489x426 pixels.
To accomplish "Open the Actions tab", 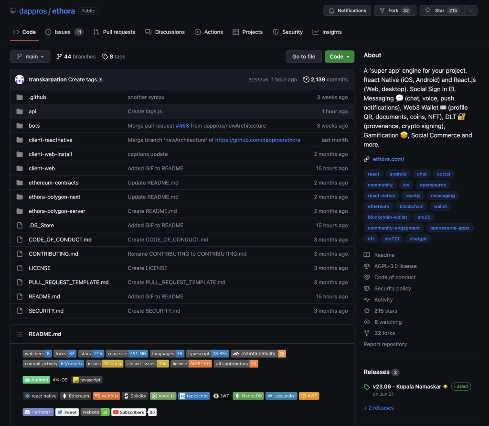I will point(209,32).
